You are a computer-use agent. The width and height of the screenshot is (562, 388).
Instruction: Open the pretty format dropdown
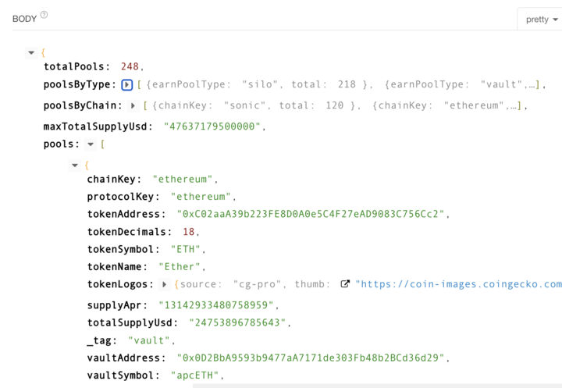[542, 20]
